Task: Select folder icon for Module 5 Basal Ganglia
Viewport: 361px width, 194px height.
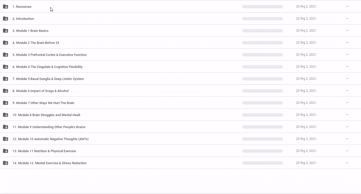Action: 5,79
